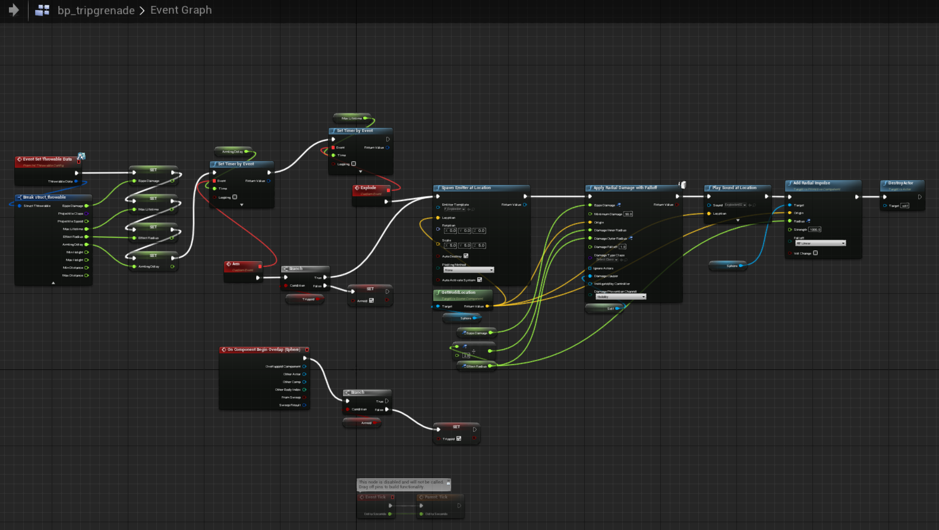Click the GetWorldLocation function icon
The height and width of the screenshot is (530, 939).
pyautogui.click(x=438, y=293)
